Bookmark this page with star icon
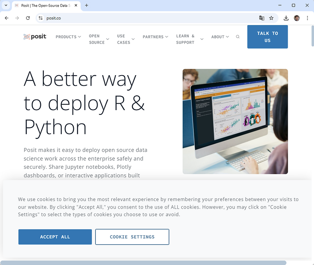The width and height of the screenshot is (314, 265). click(271, 18)
